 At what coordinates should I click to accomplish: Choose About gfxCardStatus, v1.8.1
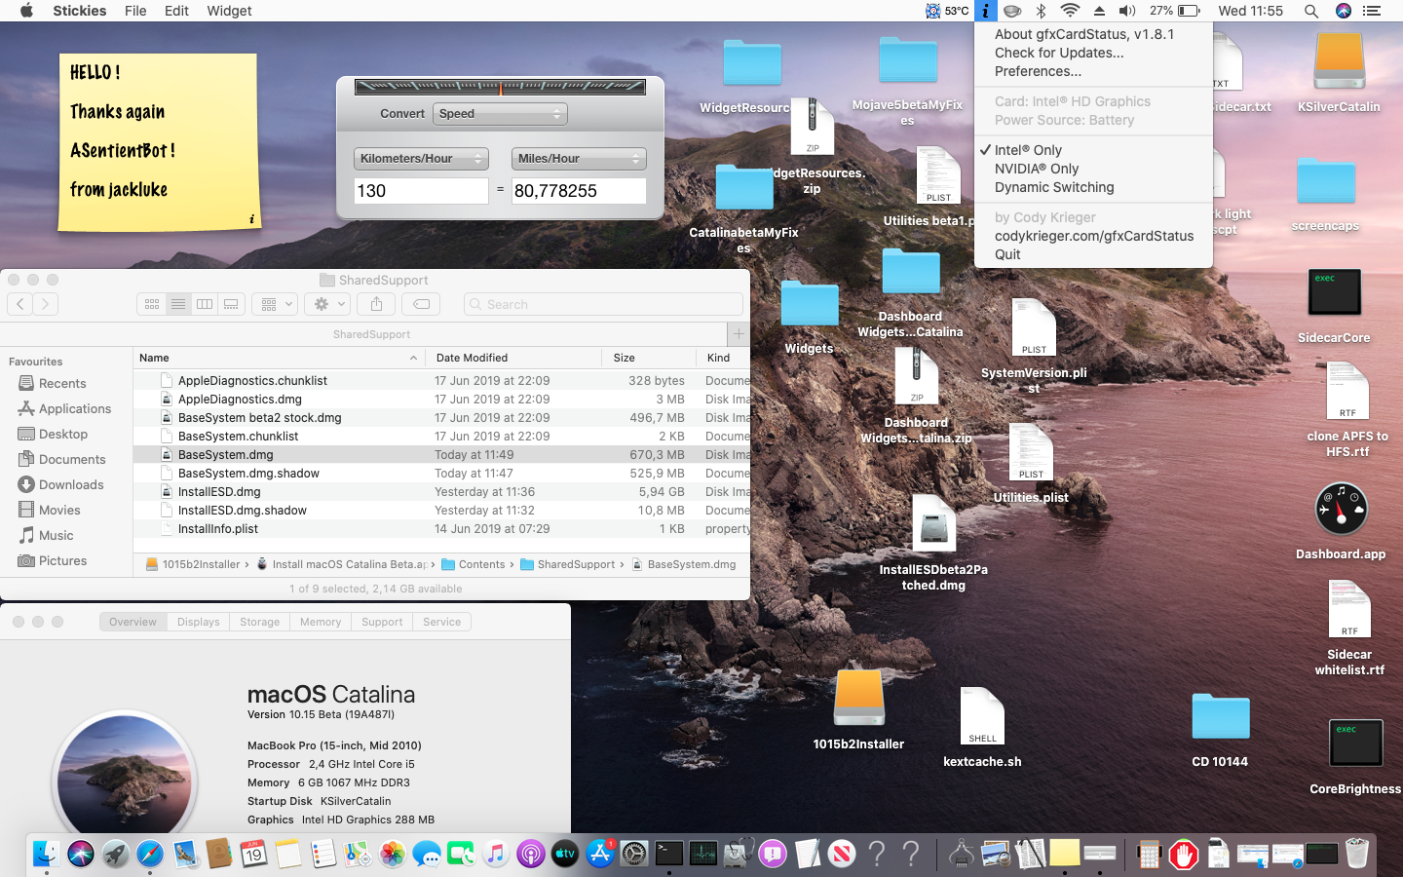click(1093, 34)
